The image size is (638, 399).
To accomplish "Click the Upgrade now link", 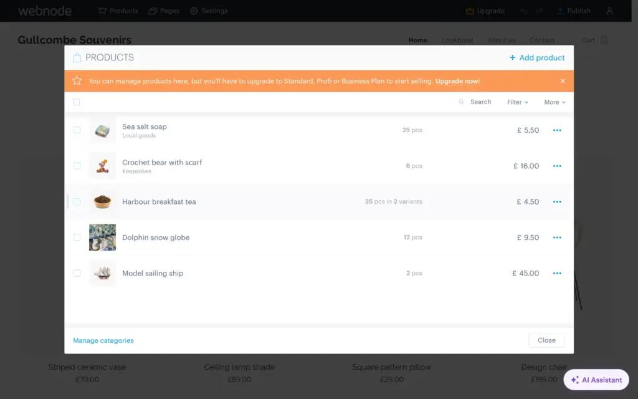I will click(457, 81).
